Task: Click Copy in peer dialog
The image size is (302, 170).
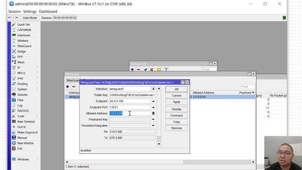Action: tap(176, 122)
